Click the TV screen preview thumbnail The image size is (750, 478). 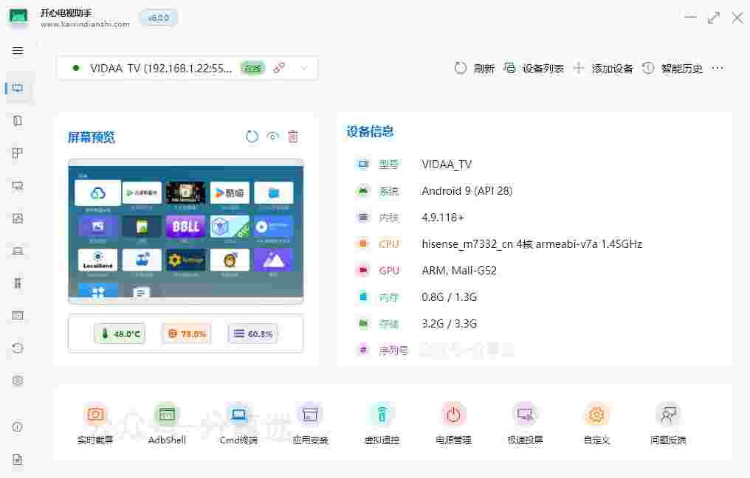point(185,231)
